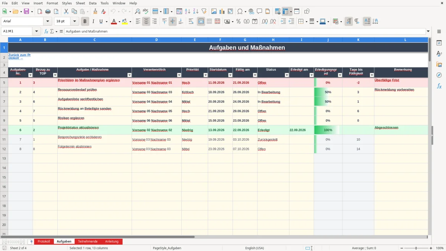Add a new sheet using plus button
Viewport: 446px width, 251px height.
(31, 242)
